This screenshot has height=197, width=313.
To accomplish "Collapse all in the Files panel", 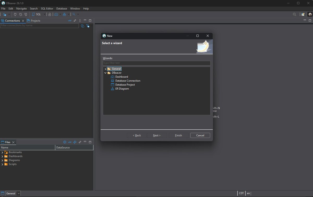I will point(70,142).
